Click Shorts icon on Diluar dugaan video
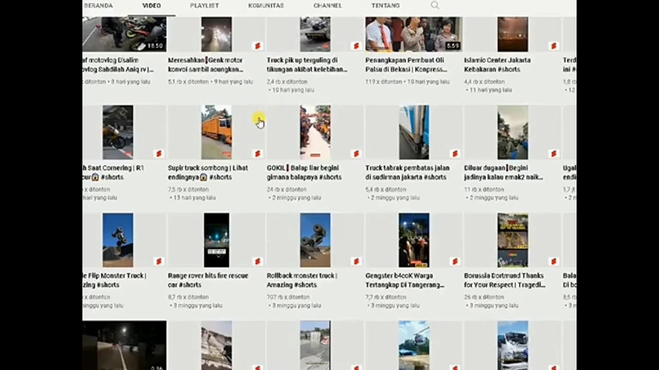The image size is (659, 370). 553,154
